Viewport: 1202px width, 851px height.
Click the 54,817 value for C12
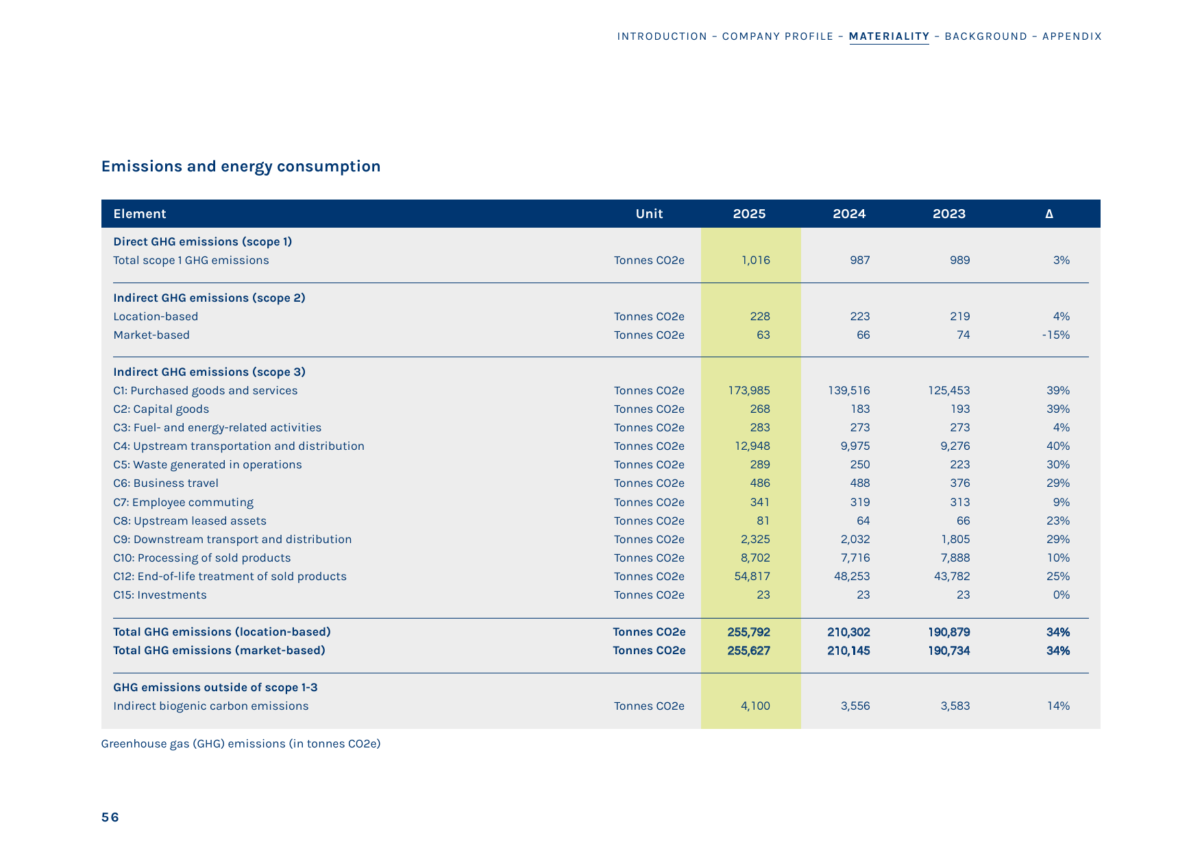coord(752,577)
